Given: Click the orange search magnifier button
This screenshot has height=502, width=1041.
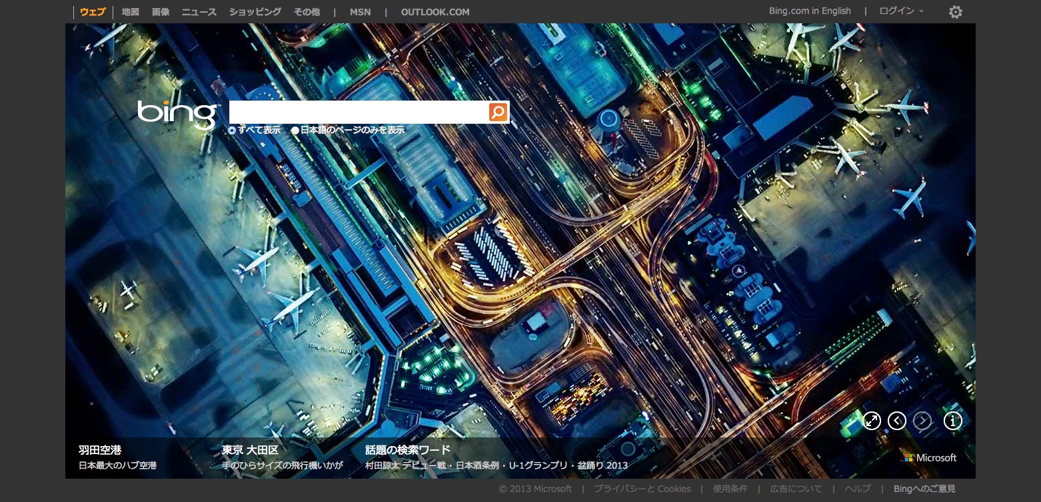Looking at the screenshot, I should pyautogui.click(x=498, y=112).
